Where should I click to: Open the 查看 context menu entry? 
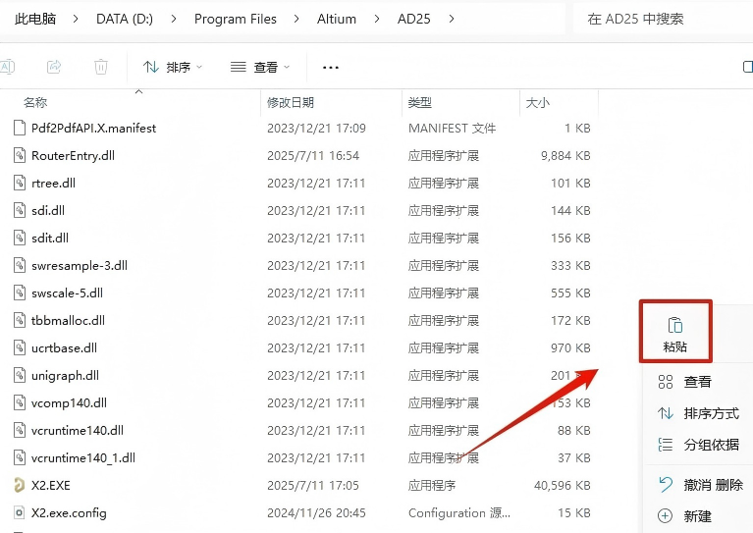[x=698, y=382]
